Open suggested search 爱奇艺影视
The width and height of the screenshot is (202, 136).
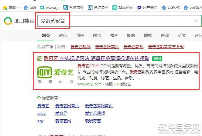pos(133,47)
